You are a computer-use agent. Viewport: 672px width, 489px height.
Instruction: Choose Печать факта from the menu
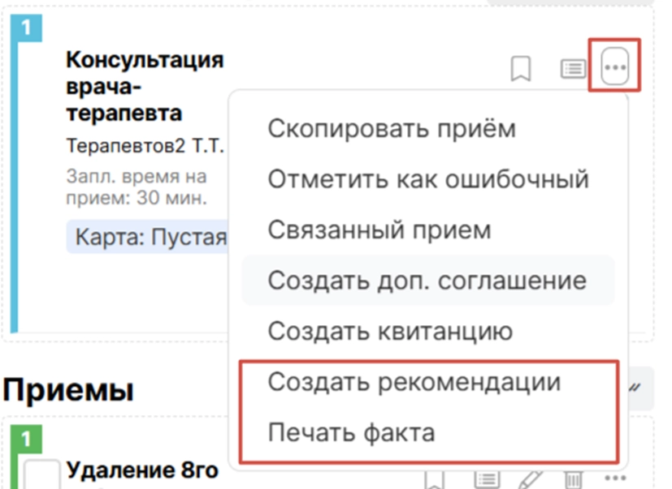point(351,432)
